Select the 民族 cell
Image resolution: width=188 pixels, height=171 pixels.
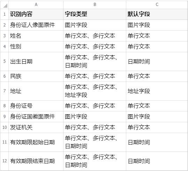tap(36, 76)
